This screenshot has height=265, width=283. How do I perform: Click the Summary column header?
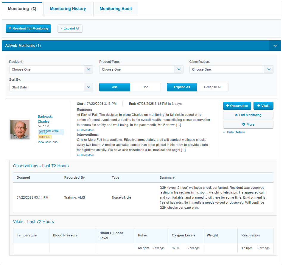[x=167, y=177]
